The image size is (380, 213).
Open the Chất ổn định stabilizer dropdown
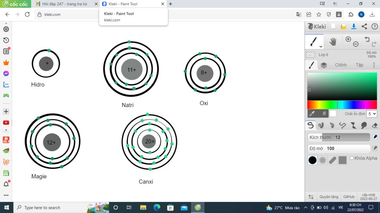click(371, 114)
